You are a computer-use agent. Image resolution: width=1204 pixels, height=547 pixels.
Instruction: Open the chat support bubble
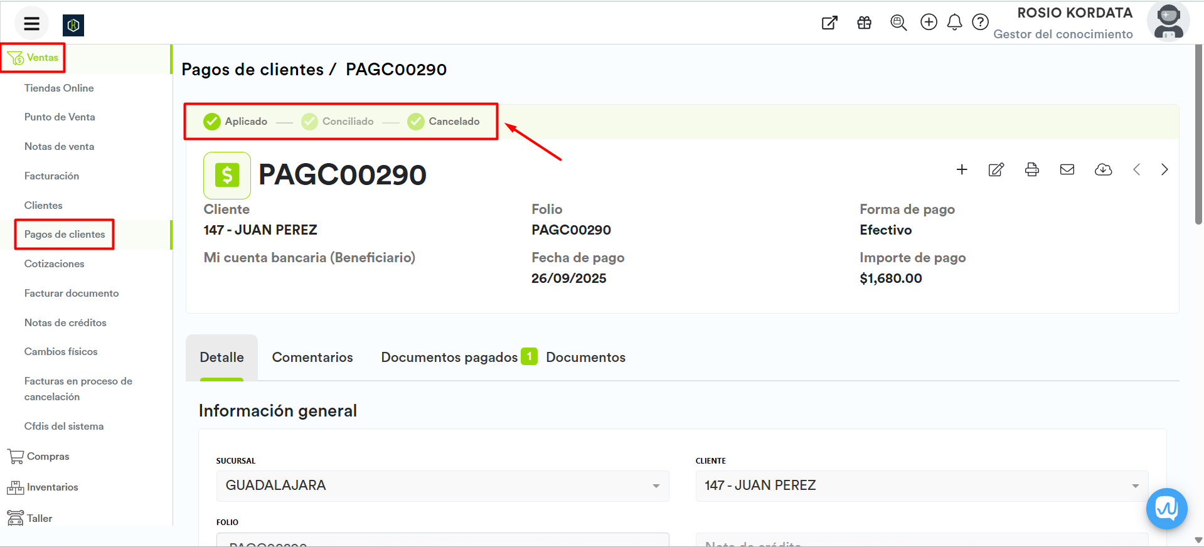click(1166, 508)
